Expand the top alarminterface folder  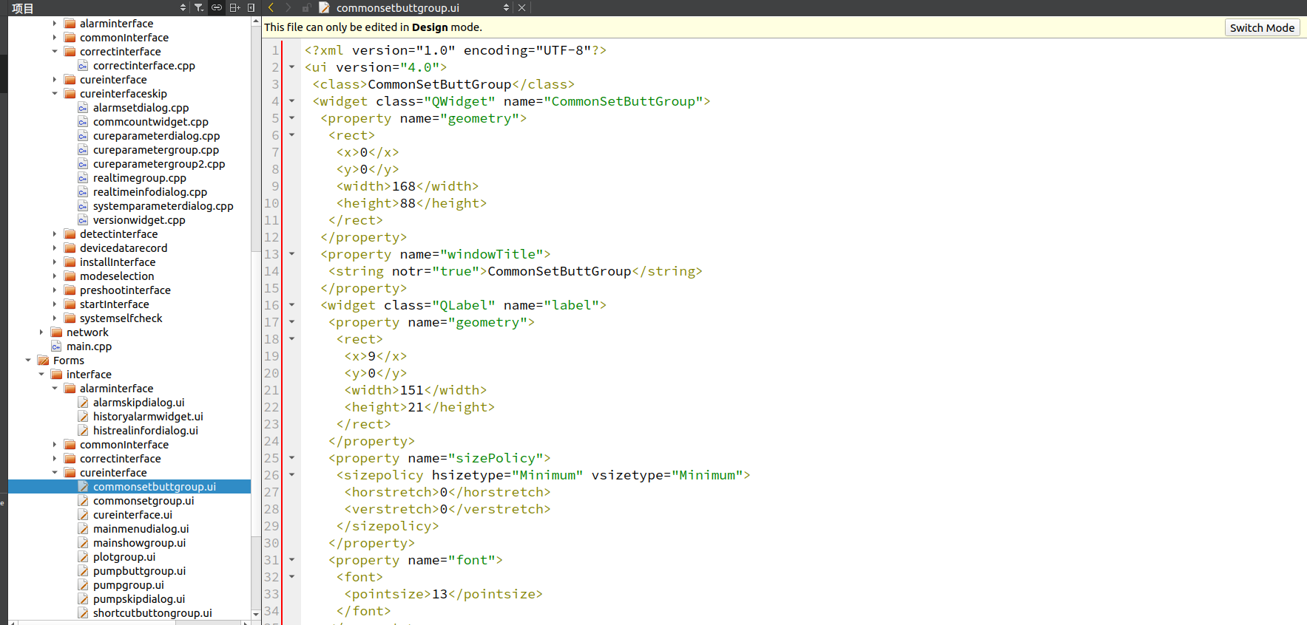point(55,24)
